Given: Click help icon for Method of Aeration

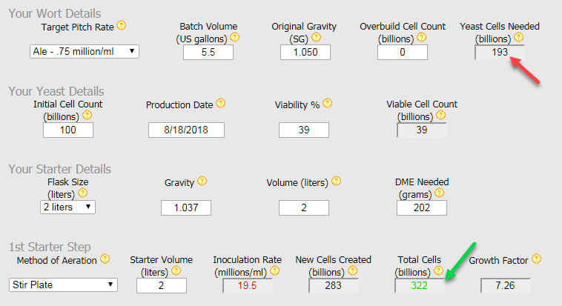Looking at the screenshot, I should (105, 259).
